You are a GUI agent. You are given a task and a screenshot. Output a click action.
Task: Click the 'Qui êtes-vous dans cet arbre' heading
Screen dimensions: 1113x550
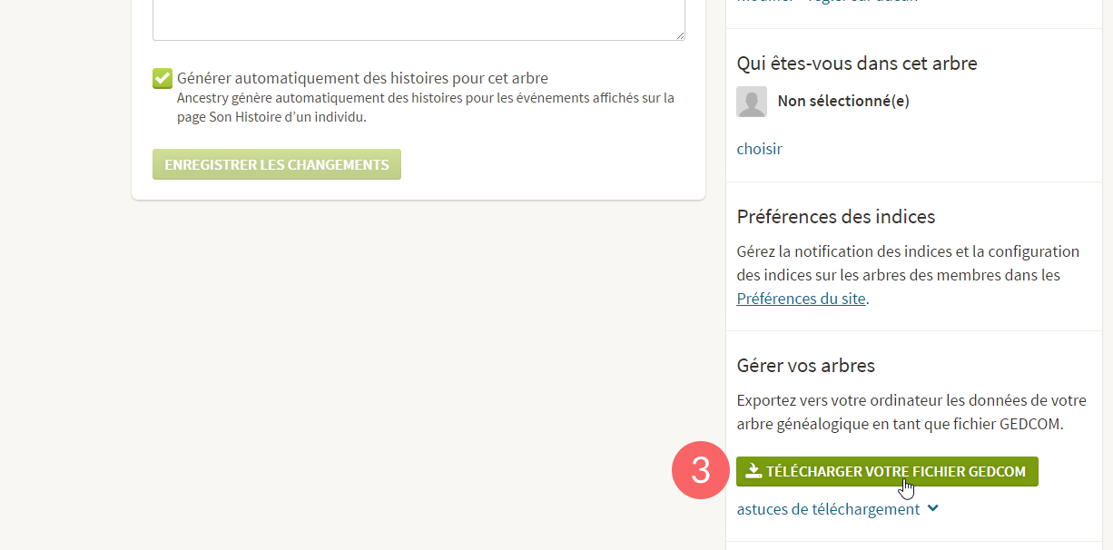(x=857, y=64)
